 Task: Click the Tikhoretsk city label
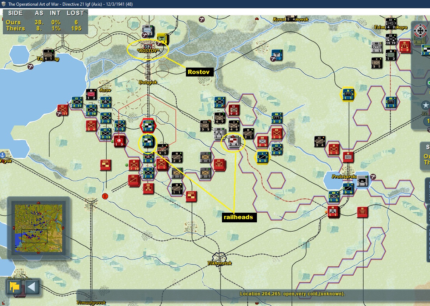pyautogui.click(x=220, y=263)
